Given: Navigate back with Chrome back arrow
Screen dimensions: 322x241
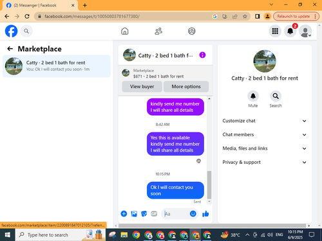Looking at the screenshot, I should pos(7,16).
